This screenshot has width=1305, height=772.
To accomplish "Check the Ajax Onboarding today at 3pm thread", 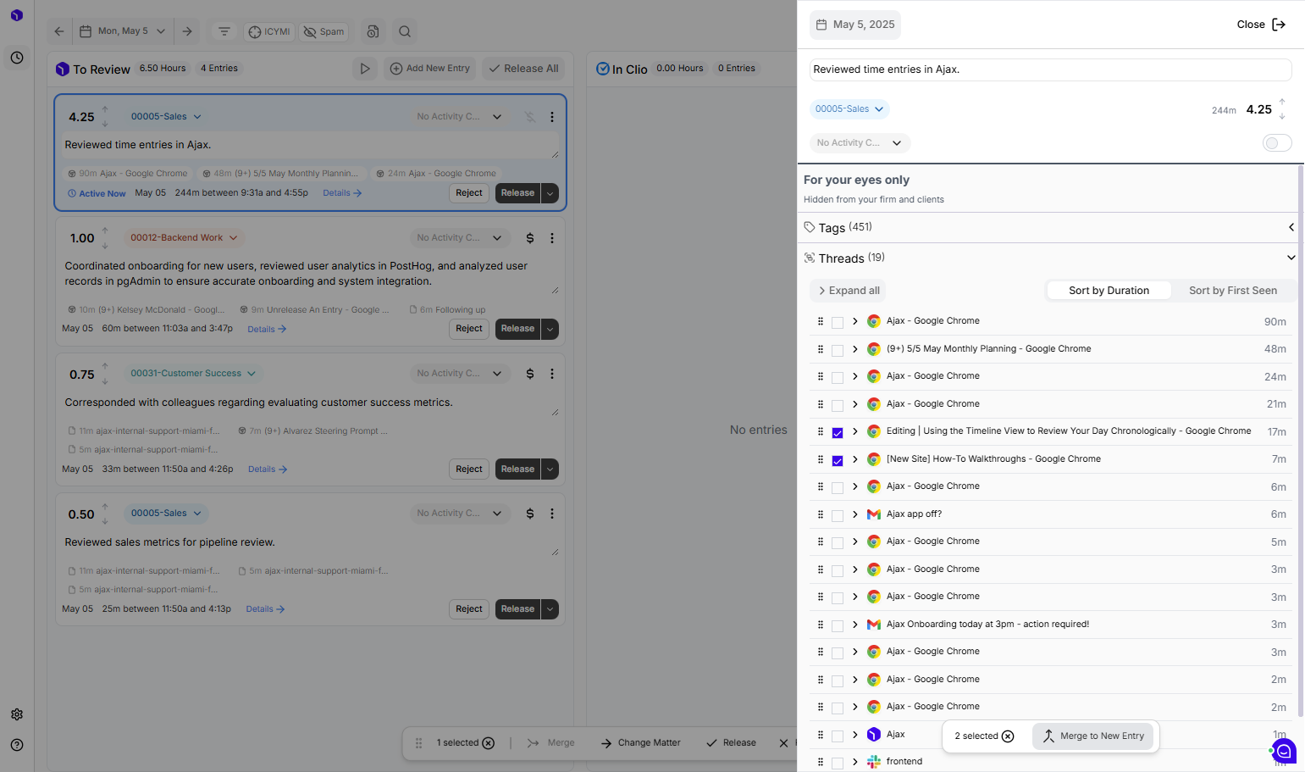I will pyautogui.click(x=838, y=625).
